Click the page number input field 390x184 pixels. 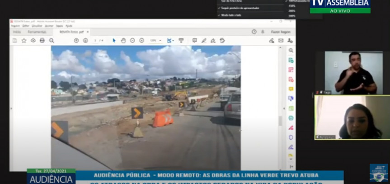(95, 41)
